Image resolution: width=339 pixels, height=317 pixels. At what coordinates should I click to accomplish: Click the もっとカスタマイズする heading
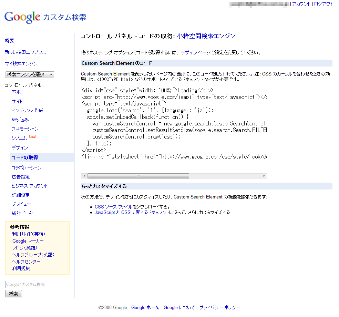(x=104, y=186)
